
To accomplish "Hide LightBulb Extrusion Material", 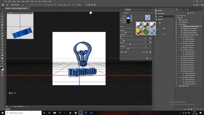I will pos(176,31).
